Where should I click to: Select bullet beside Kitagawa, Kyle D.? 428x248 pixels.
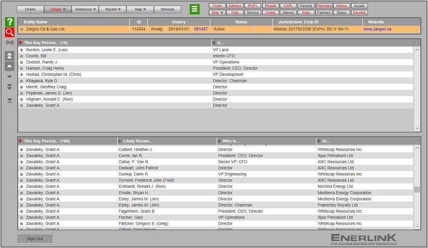pos(22,81)
